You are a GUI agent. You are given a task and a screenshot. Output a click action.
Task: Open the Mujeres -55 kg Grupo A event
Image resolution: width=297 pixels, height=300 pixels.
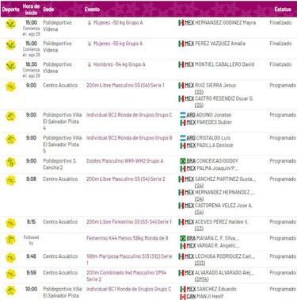[x=118, y=44]
